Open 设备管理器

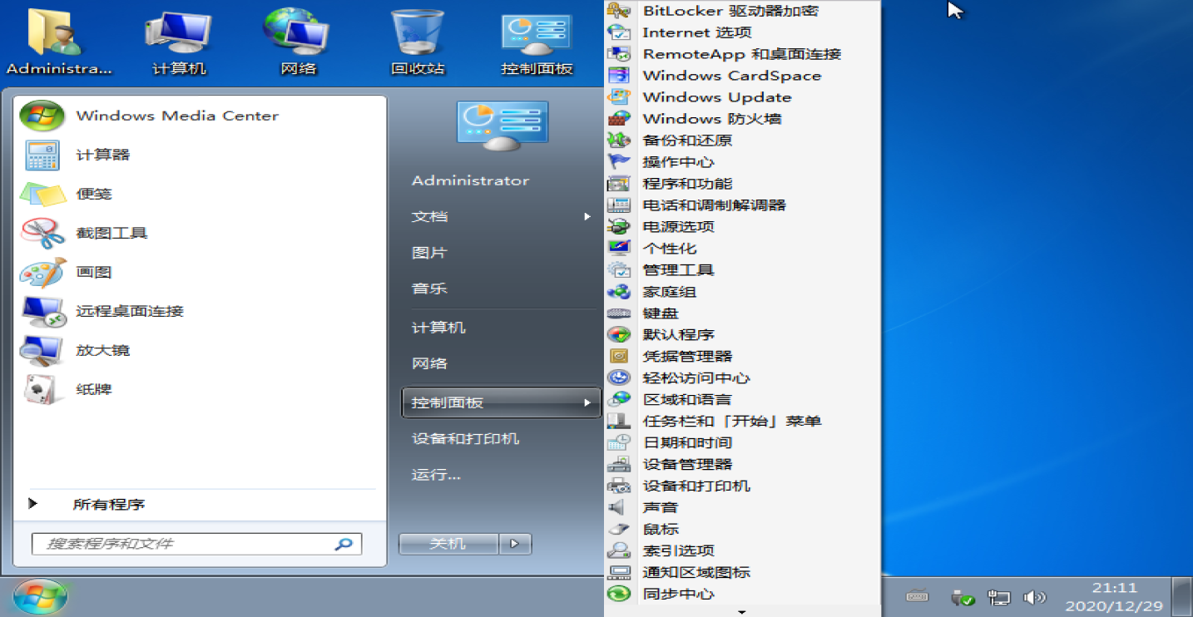(742, 465)
